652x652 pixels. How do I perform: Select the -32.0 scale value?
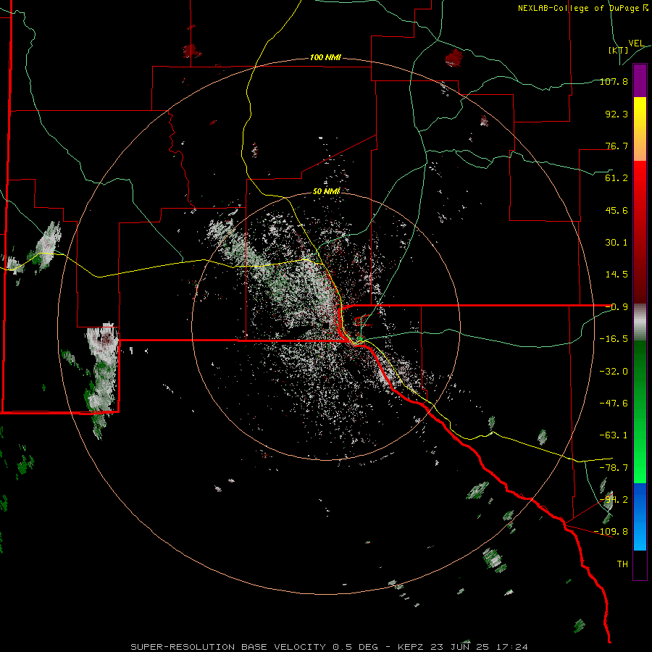(x=614, y=372)
